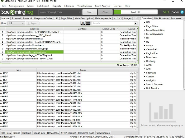This screenshot has height=138, width=185.
Task: Open the Crawl Analysis menu
Action: click(103, 6)
